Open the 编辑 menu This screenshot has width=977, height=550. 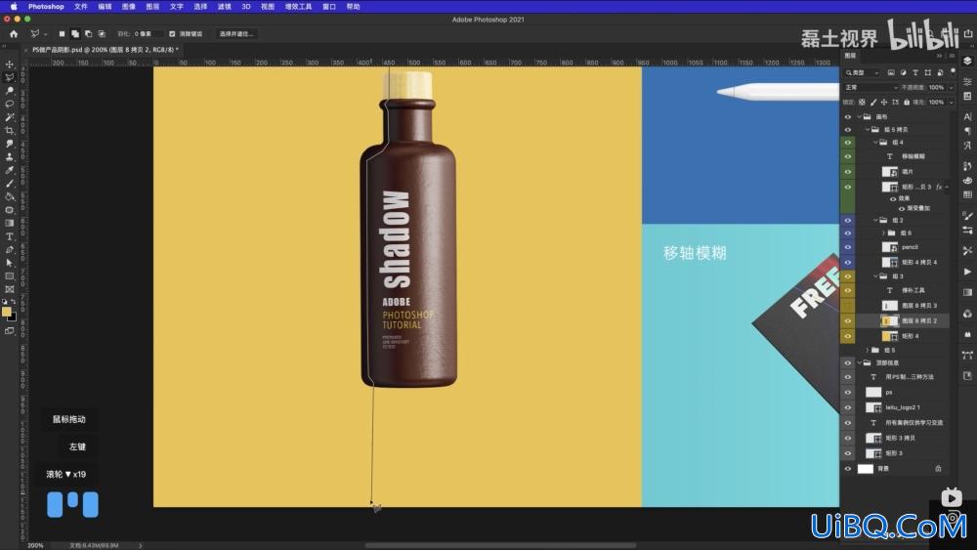coord(105,6)
